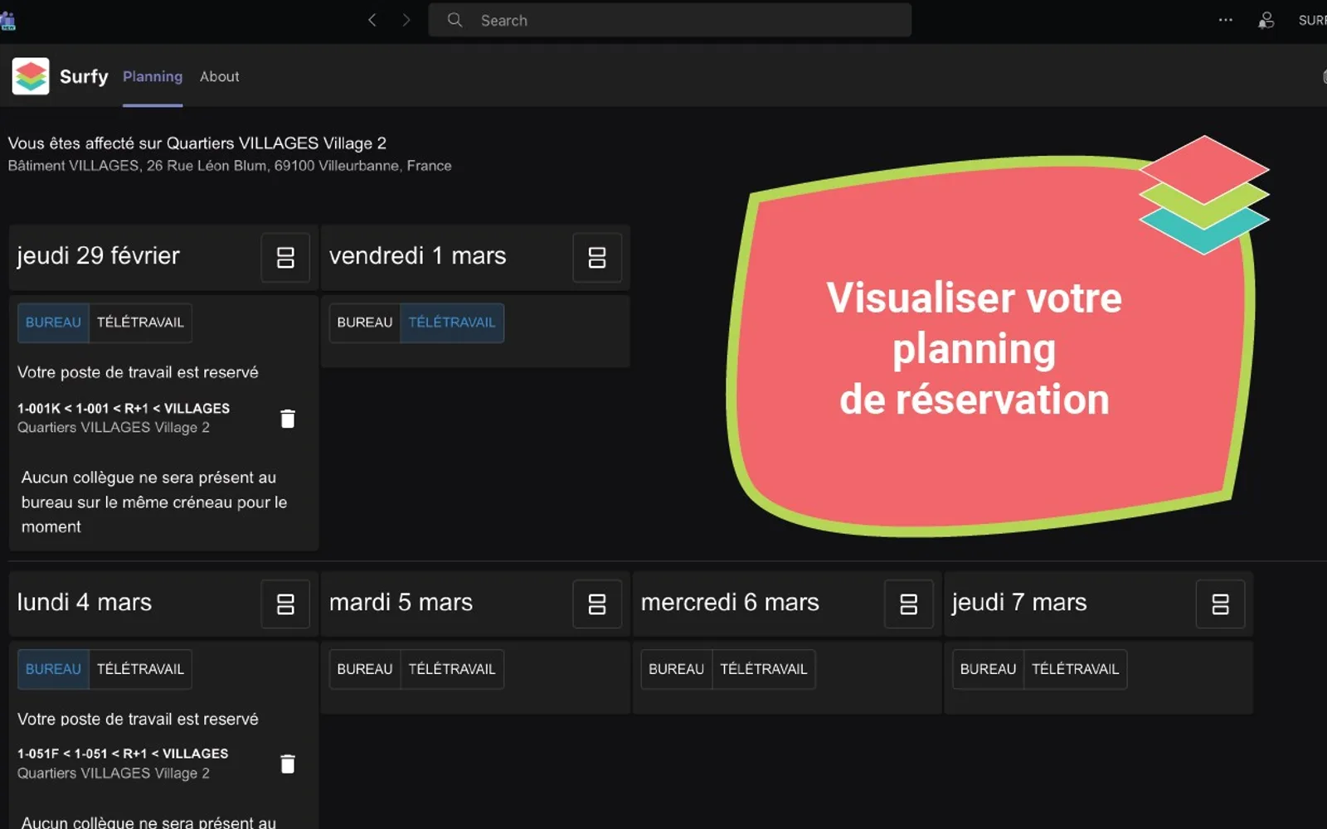Select BUREAU for mardi 5 mars
Image resolution: width=1327 pixels, height=829 pixels.
(365, 669)
